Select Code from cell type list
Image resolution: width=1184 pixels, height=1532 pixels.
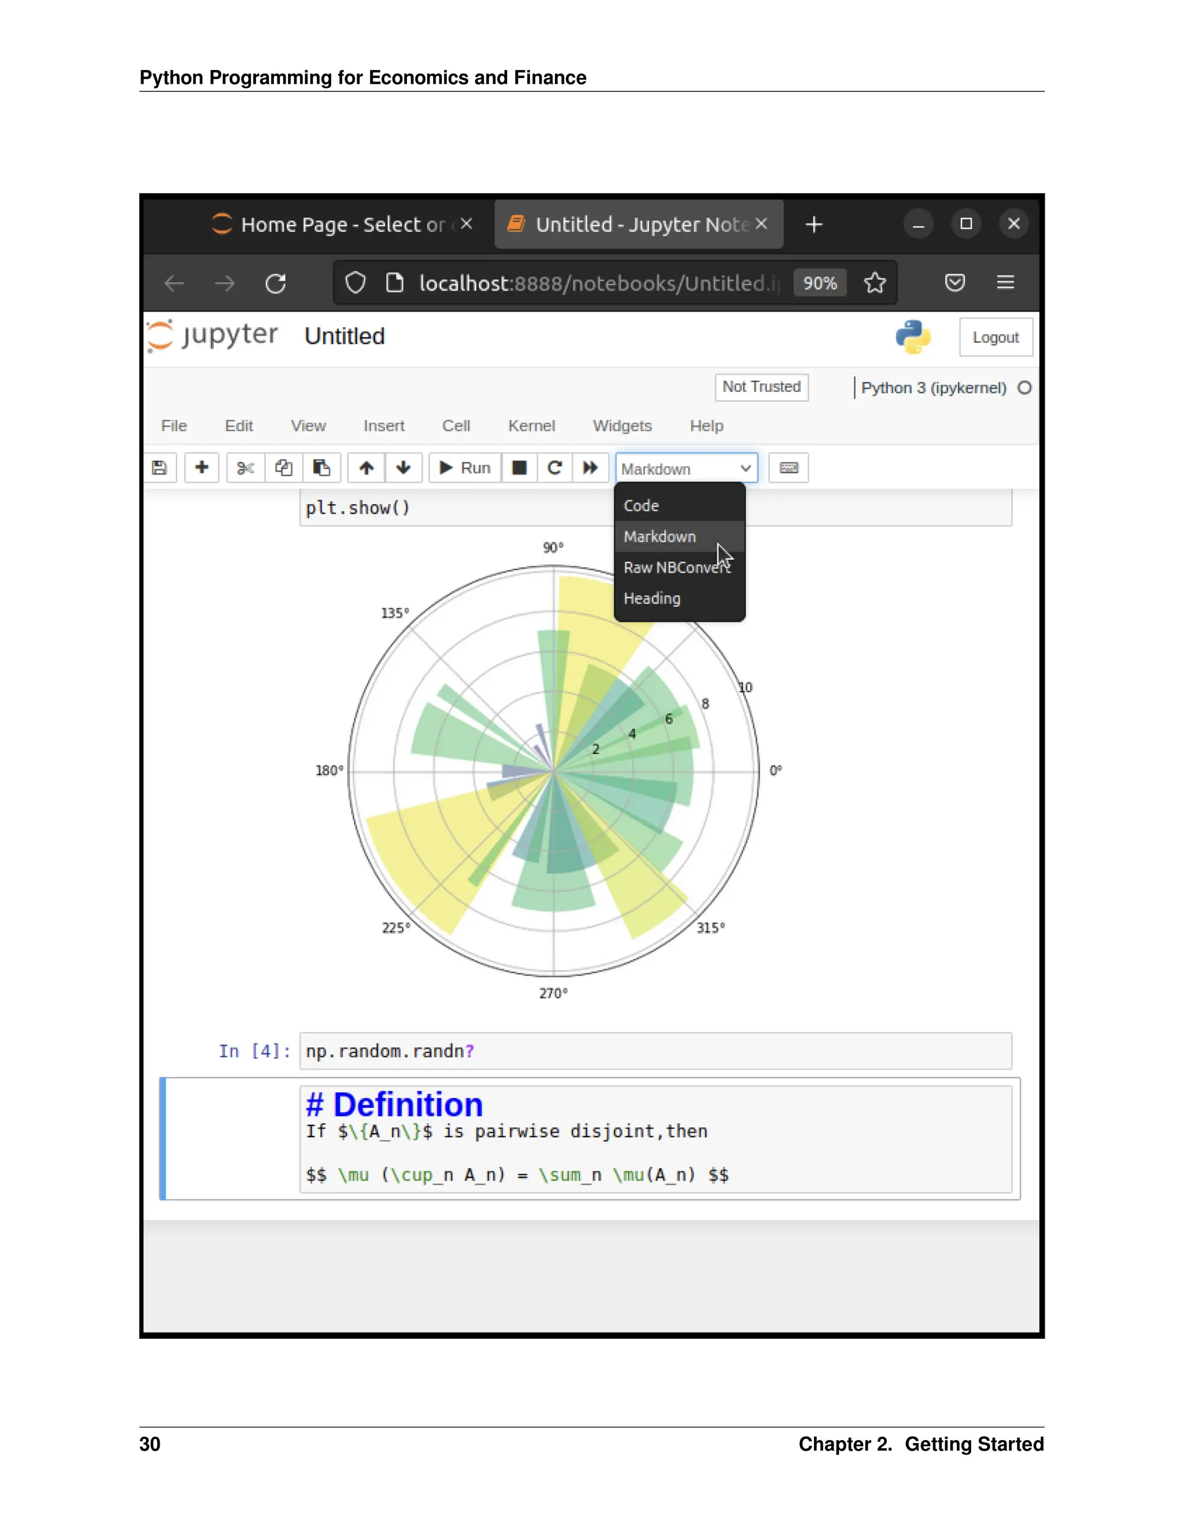pos(641,506)
